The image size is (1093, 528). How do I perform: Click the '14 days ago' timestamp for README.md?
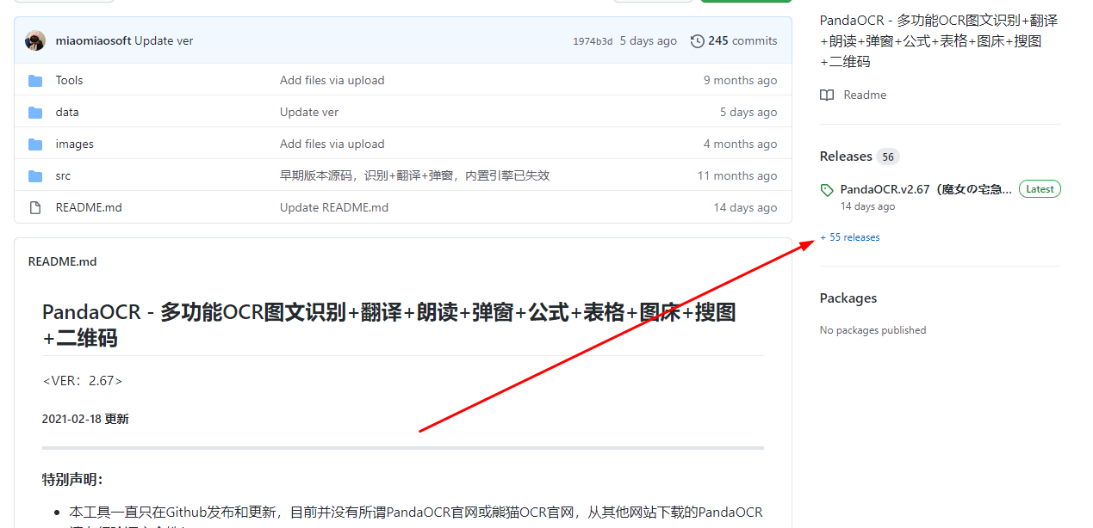coord(745,207)
